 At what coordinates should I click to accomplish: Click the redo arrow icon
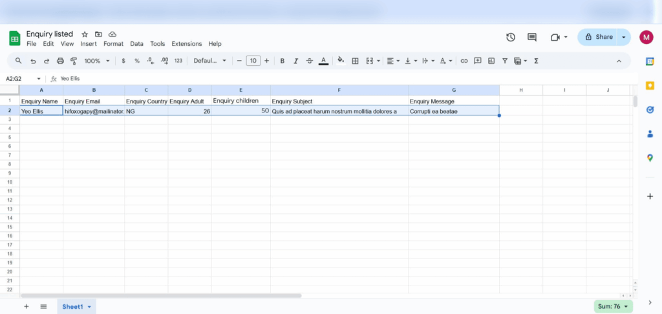(47, 61)
